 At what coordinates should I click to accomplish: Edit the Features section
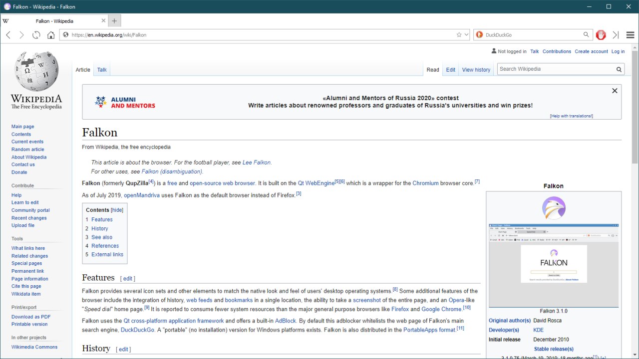128,279
